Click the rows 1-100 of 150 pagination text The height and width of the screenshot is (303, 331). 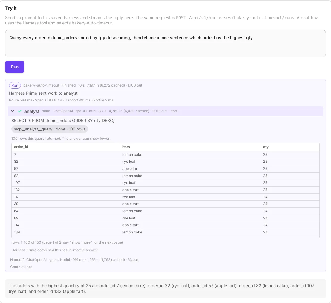(x=67, y=242)
